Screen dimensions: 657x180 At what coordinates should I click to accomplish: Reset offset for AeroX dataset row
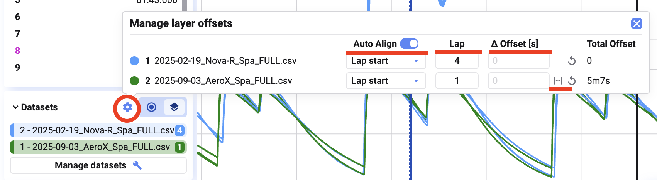coord(572,81)
